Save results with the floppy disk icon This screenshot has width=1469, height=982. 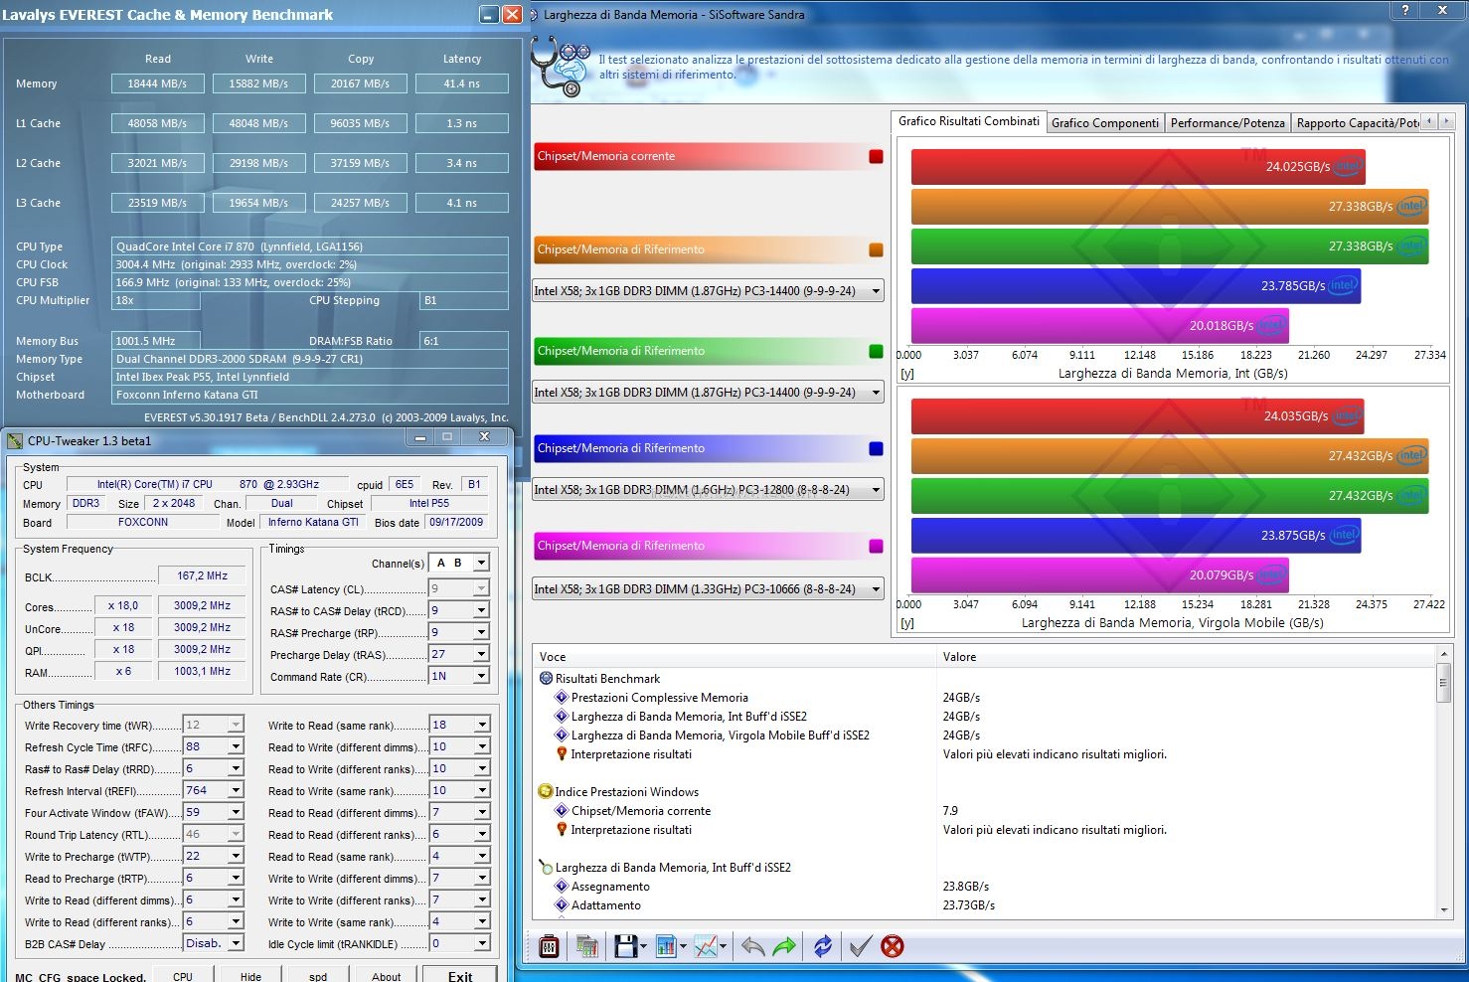[625, 946]
